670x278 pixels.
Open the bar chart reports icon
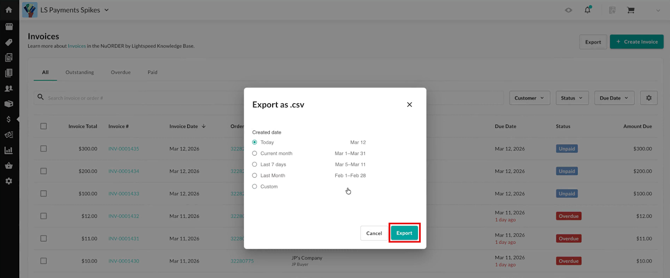[x=9, y=150]
